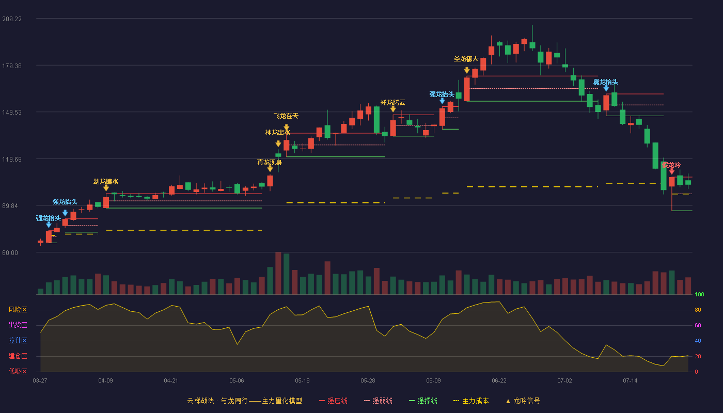Click the blue 40 indicator axis label
Screen dimensions: 723x413
697,341
